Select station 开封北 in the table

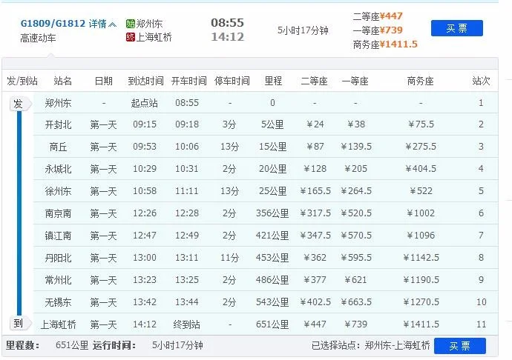[x=58, y=124]
